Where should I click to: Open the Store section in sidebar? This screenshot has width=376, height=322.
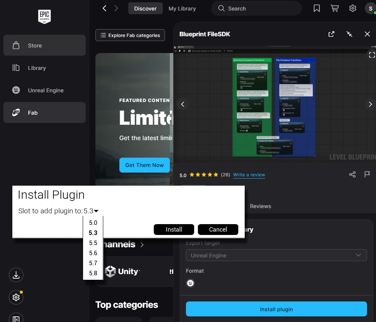(x=45, y=45)
